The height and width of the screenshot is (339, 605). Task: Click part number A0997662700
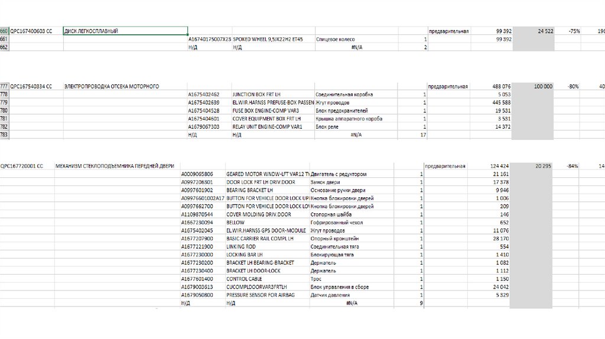point(203,206)
